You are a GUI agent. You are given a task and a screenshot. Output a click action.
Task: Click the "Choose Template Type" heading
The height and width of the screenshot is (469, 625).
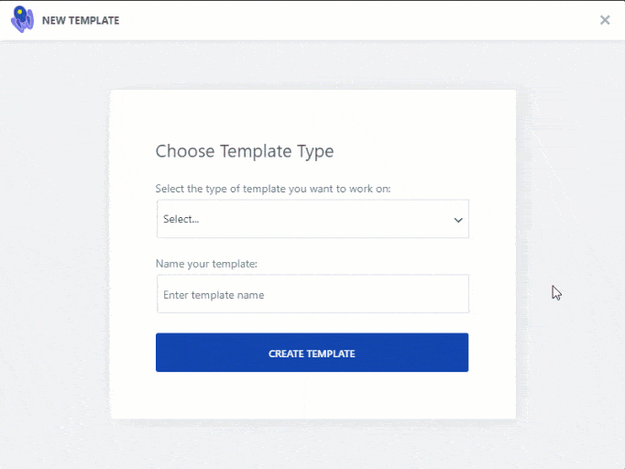(245, 151)
